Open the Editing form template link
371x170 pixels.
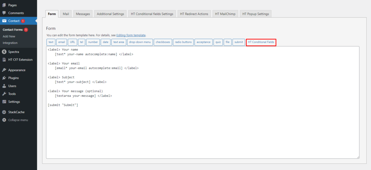(x=131, y=35)
